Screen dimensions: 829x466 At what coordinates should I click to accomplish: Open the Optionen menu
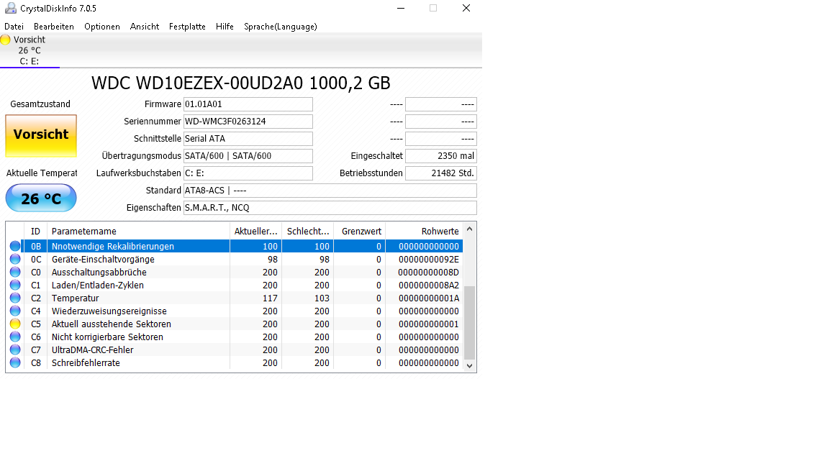point(102,27)
